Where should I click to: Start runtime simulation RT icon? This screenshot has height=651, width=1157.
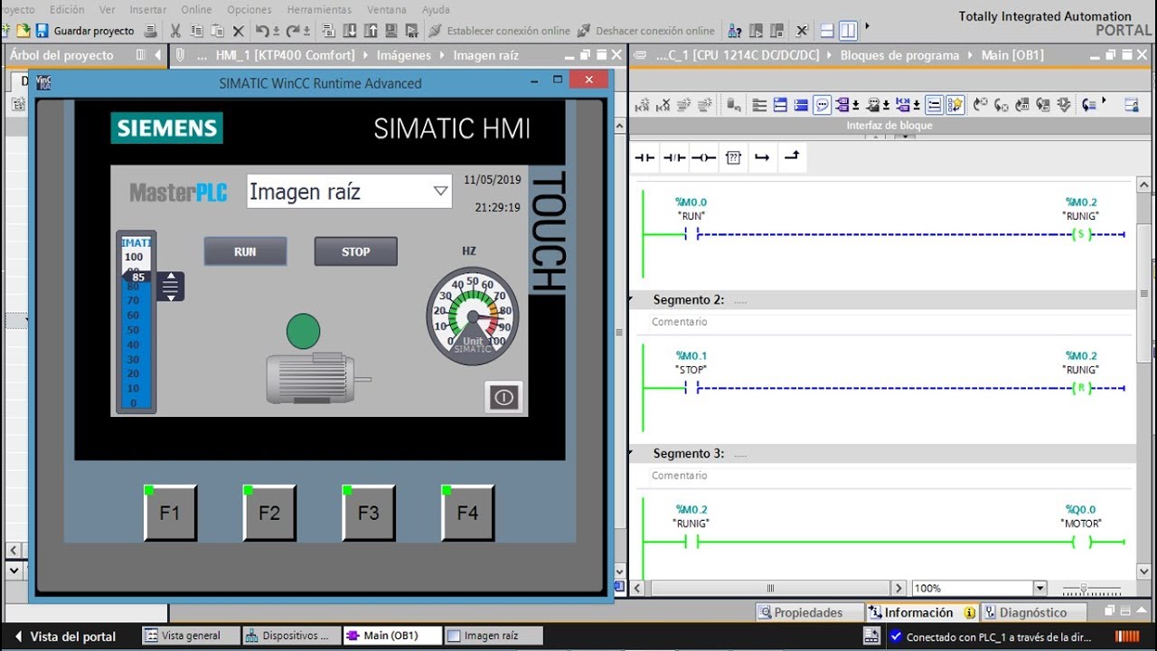412,31
